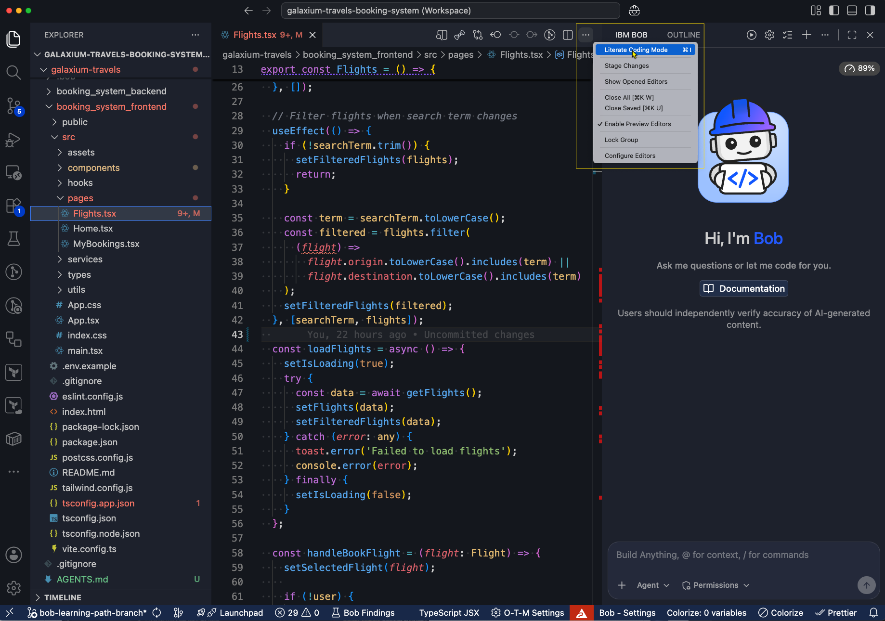Switch to the OUTLINE tab
Screen dimensions: 885x621
[683, 35]
